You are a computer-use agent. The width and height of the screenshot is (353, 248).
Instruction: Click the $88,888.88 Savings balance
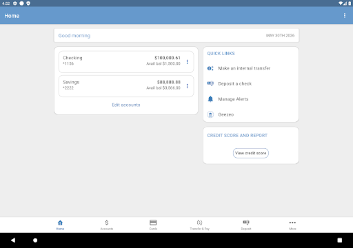point(169,82)
